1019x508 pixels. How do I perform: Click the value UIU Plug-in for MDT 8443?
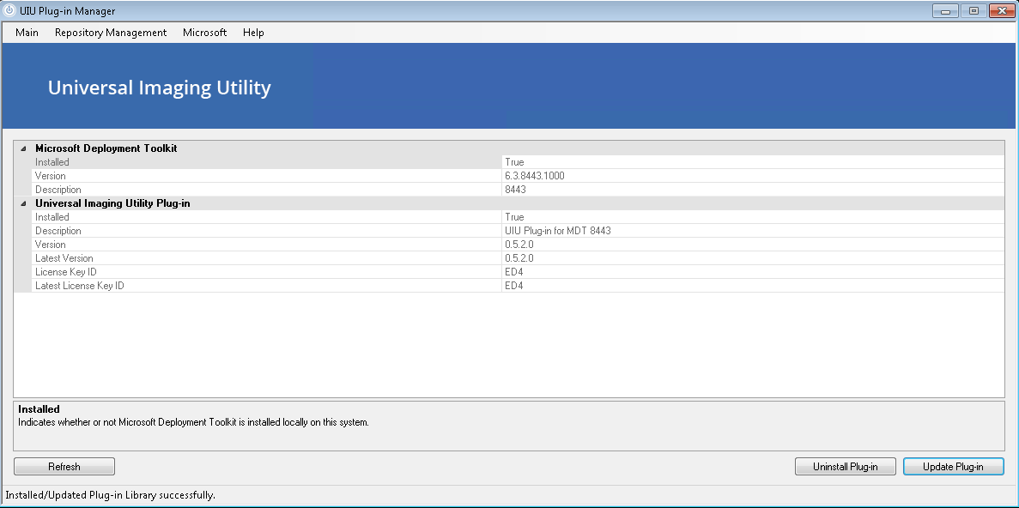coord(558,231)
